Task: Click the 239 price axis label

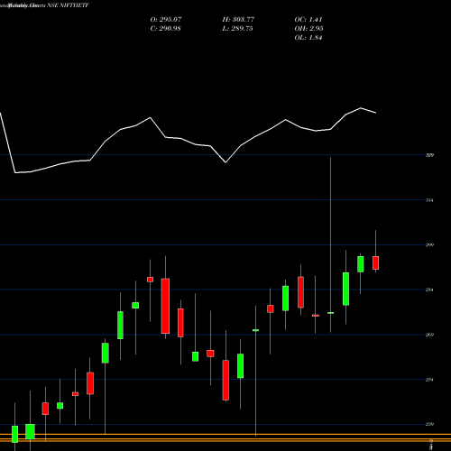Action: click(429, 424)
